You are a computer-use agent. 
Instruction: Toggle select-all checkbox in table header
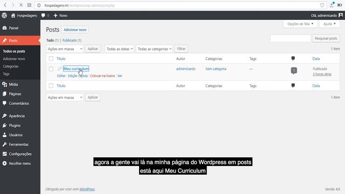coord(51,59)
